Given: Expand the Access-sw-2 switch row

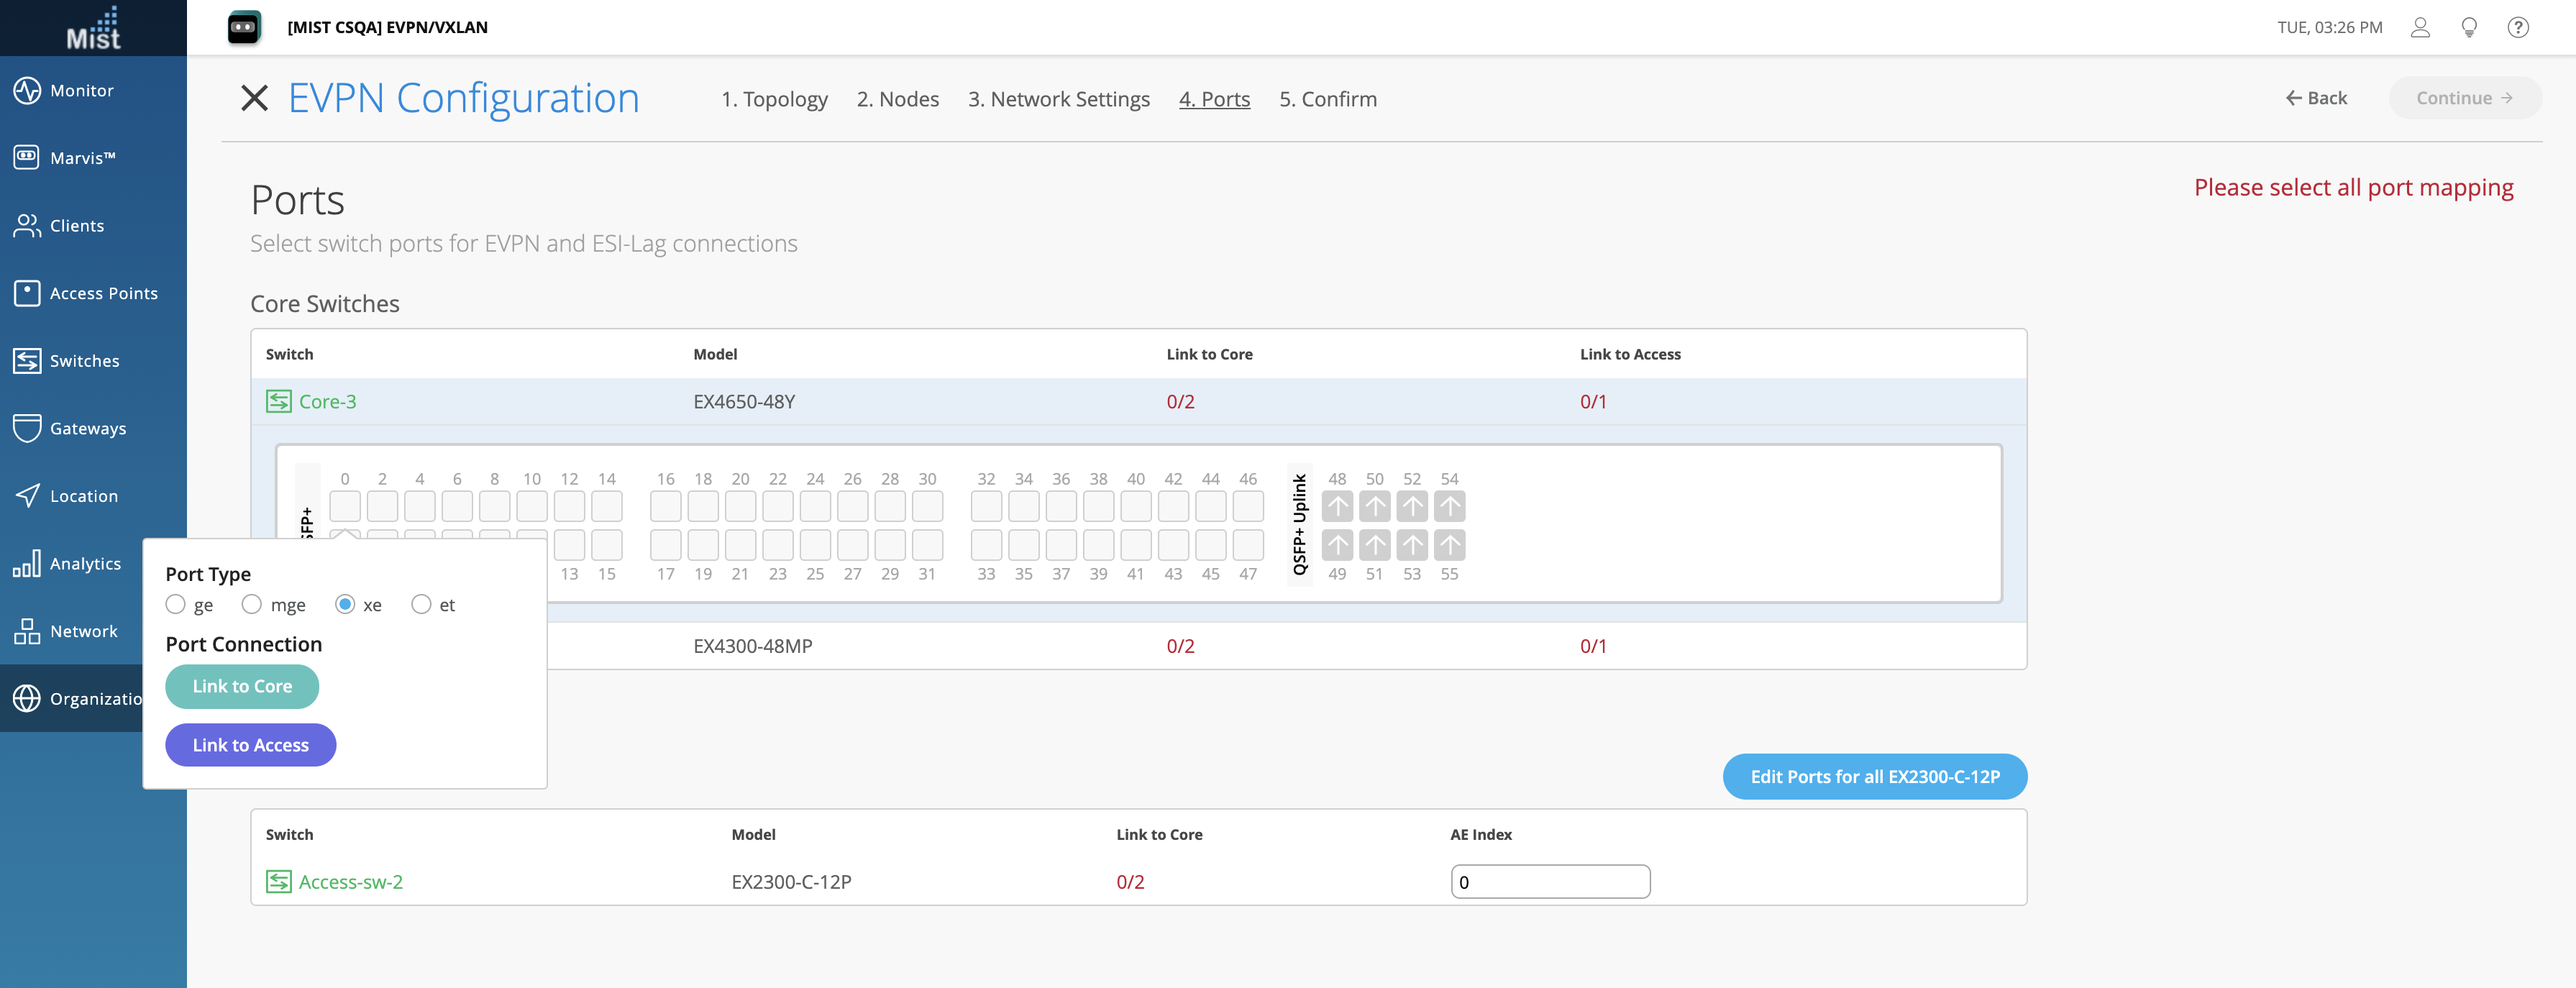Looking at the screenshot, I should (x=350, y=882).
